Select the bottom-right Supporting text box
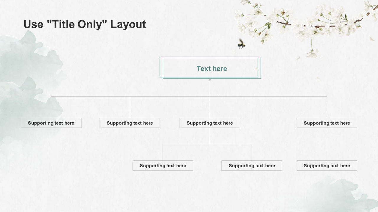378x212 pixels. click(327, 166)
